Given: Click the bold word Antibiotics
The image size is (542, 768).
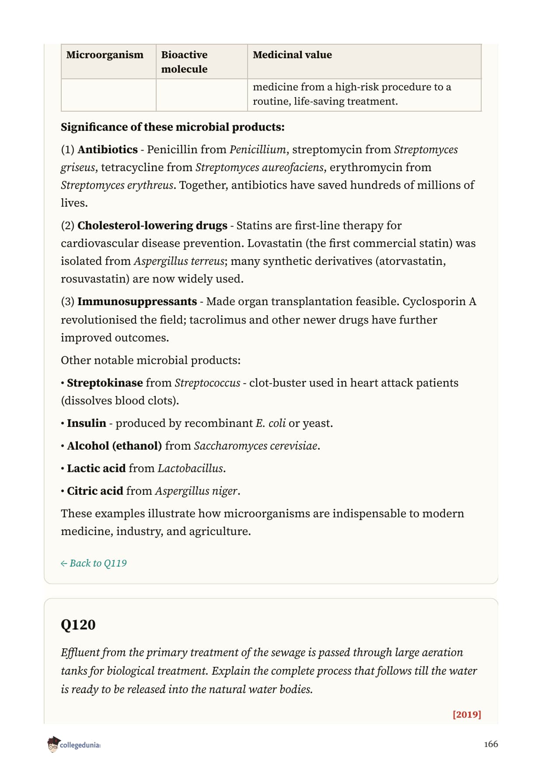Looking at the screenshot, I should pos(108,149).
